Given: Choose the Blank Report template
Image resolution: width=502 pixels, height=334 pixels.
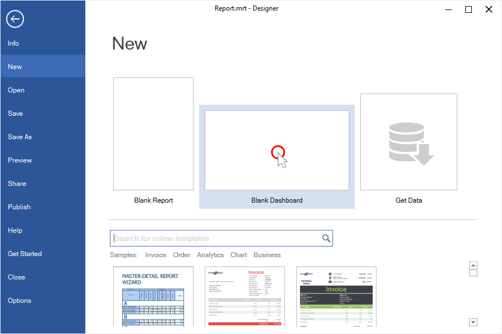Looking at the screenshot, I should pos(153,134).
